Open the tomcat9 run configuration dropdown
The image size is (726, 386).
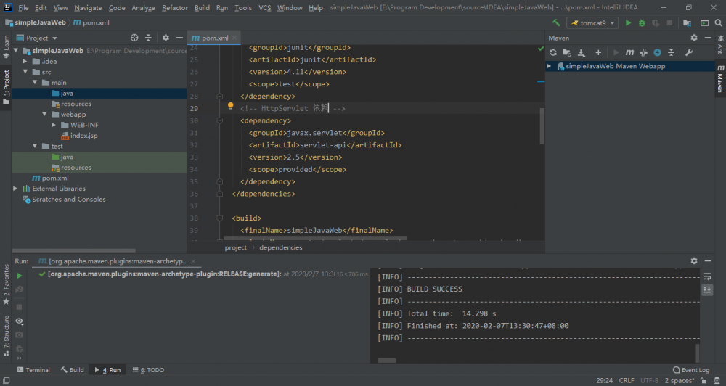pos(592,22)
